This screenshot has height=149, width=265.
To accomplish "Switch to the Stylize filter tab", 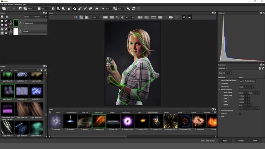I will (180, 112).
